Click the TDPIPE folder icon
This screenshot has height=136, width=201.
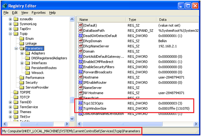click(16, 92)
